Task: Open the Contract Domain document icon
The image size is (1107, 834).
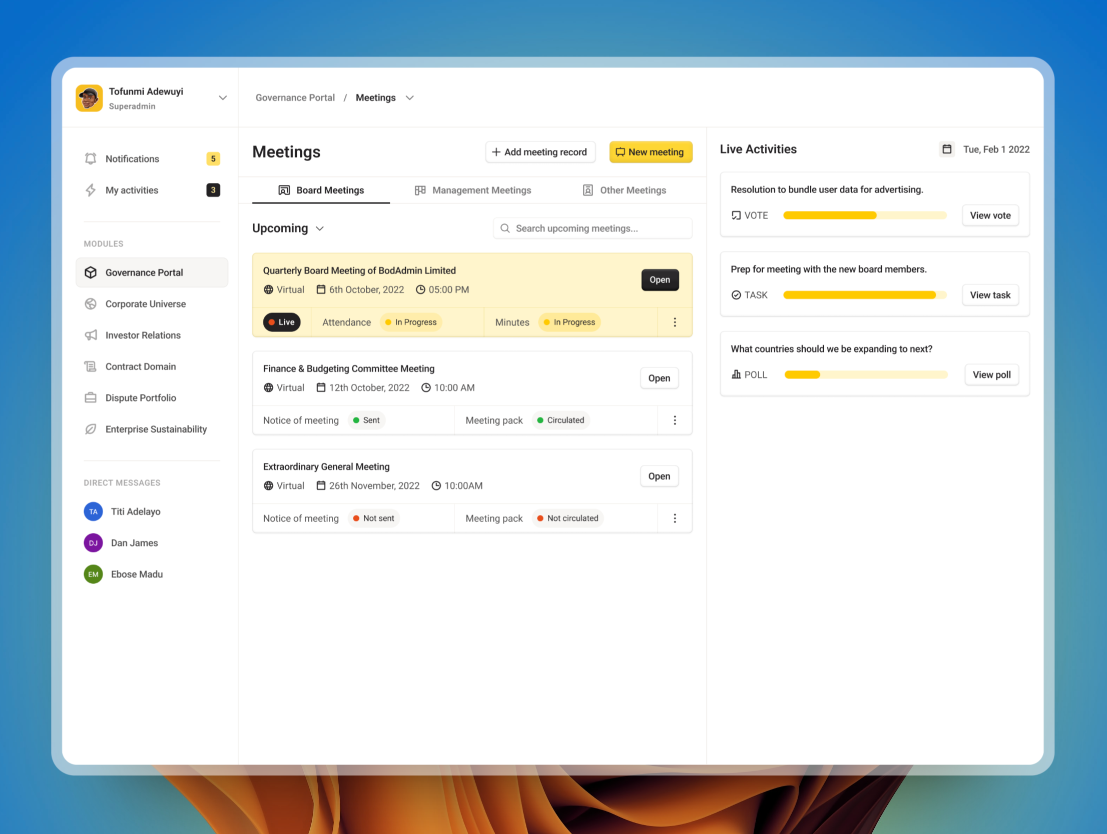Action: (x=91, y=366)
